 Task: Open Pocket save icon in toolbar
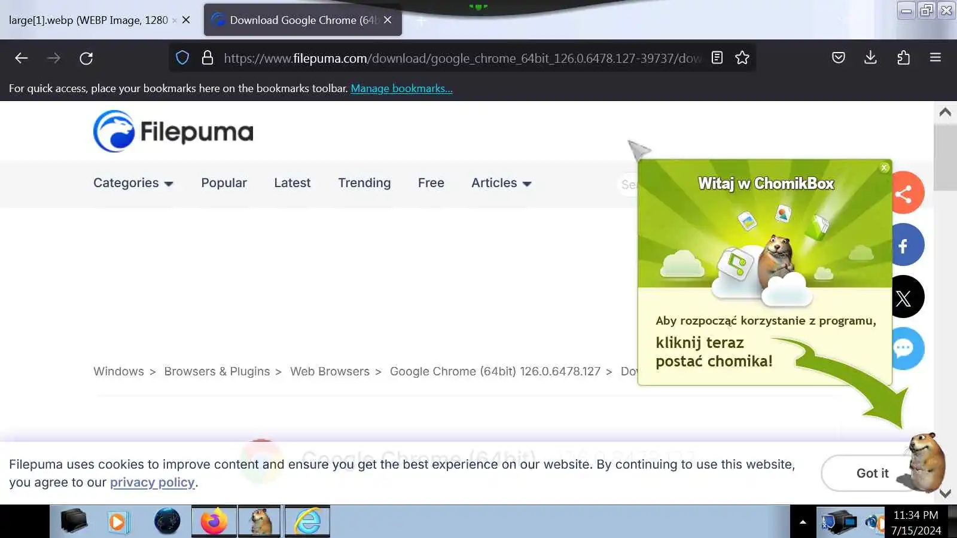(x=839, y=58)
